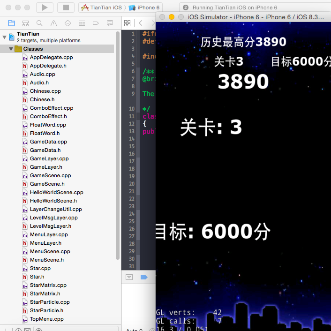The width and height of the screenshot is (331, 331).
Task: Click the Running TianTian iOS status
Action: click(x=235, y=8)
